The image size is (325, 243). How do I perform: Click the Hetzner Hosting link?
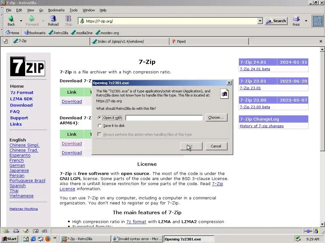pos(23,209)
